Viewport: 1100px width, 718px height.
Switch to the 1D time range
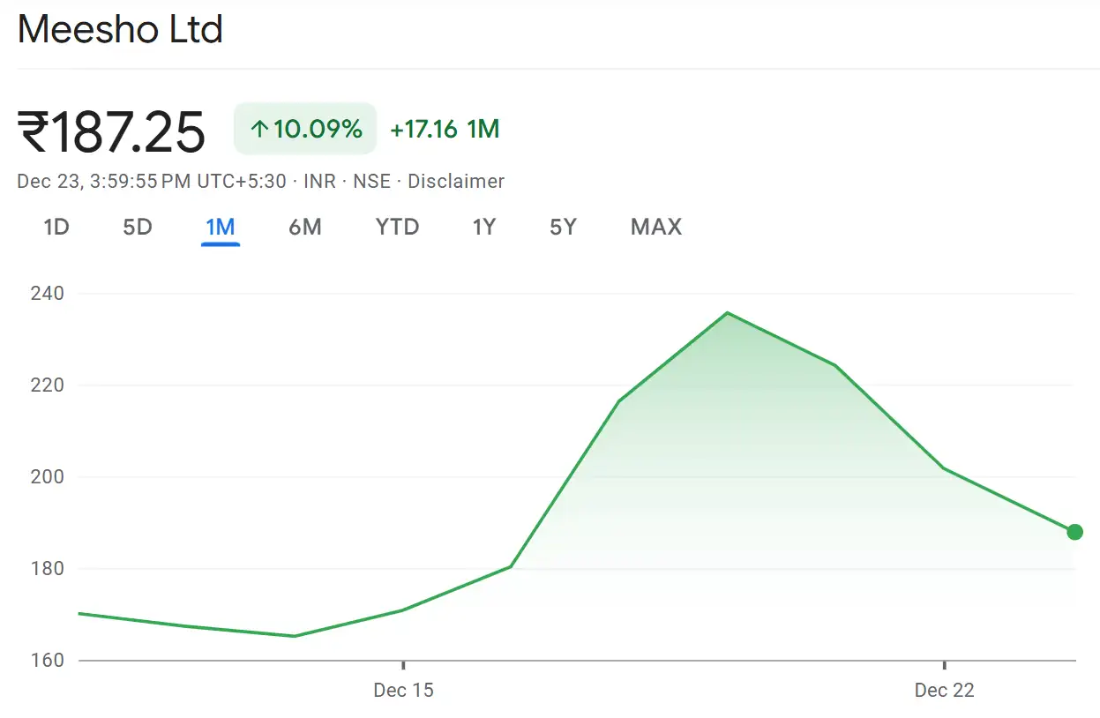point(56,228)
